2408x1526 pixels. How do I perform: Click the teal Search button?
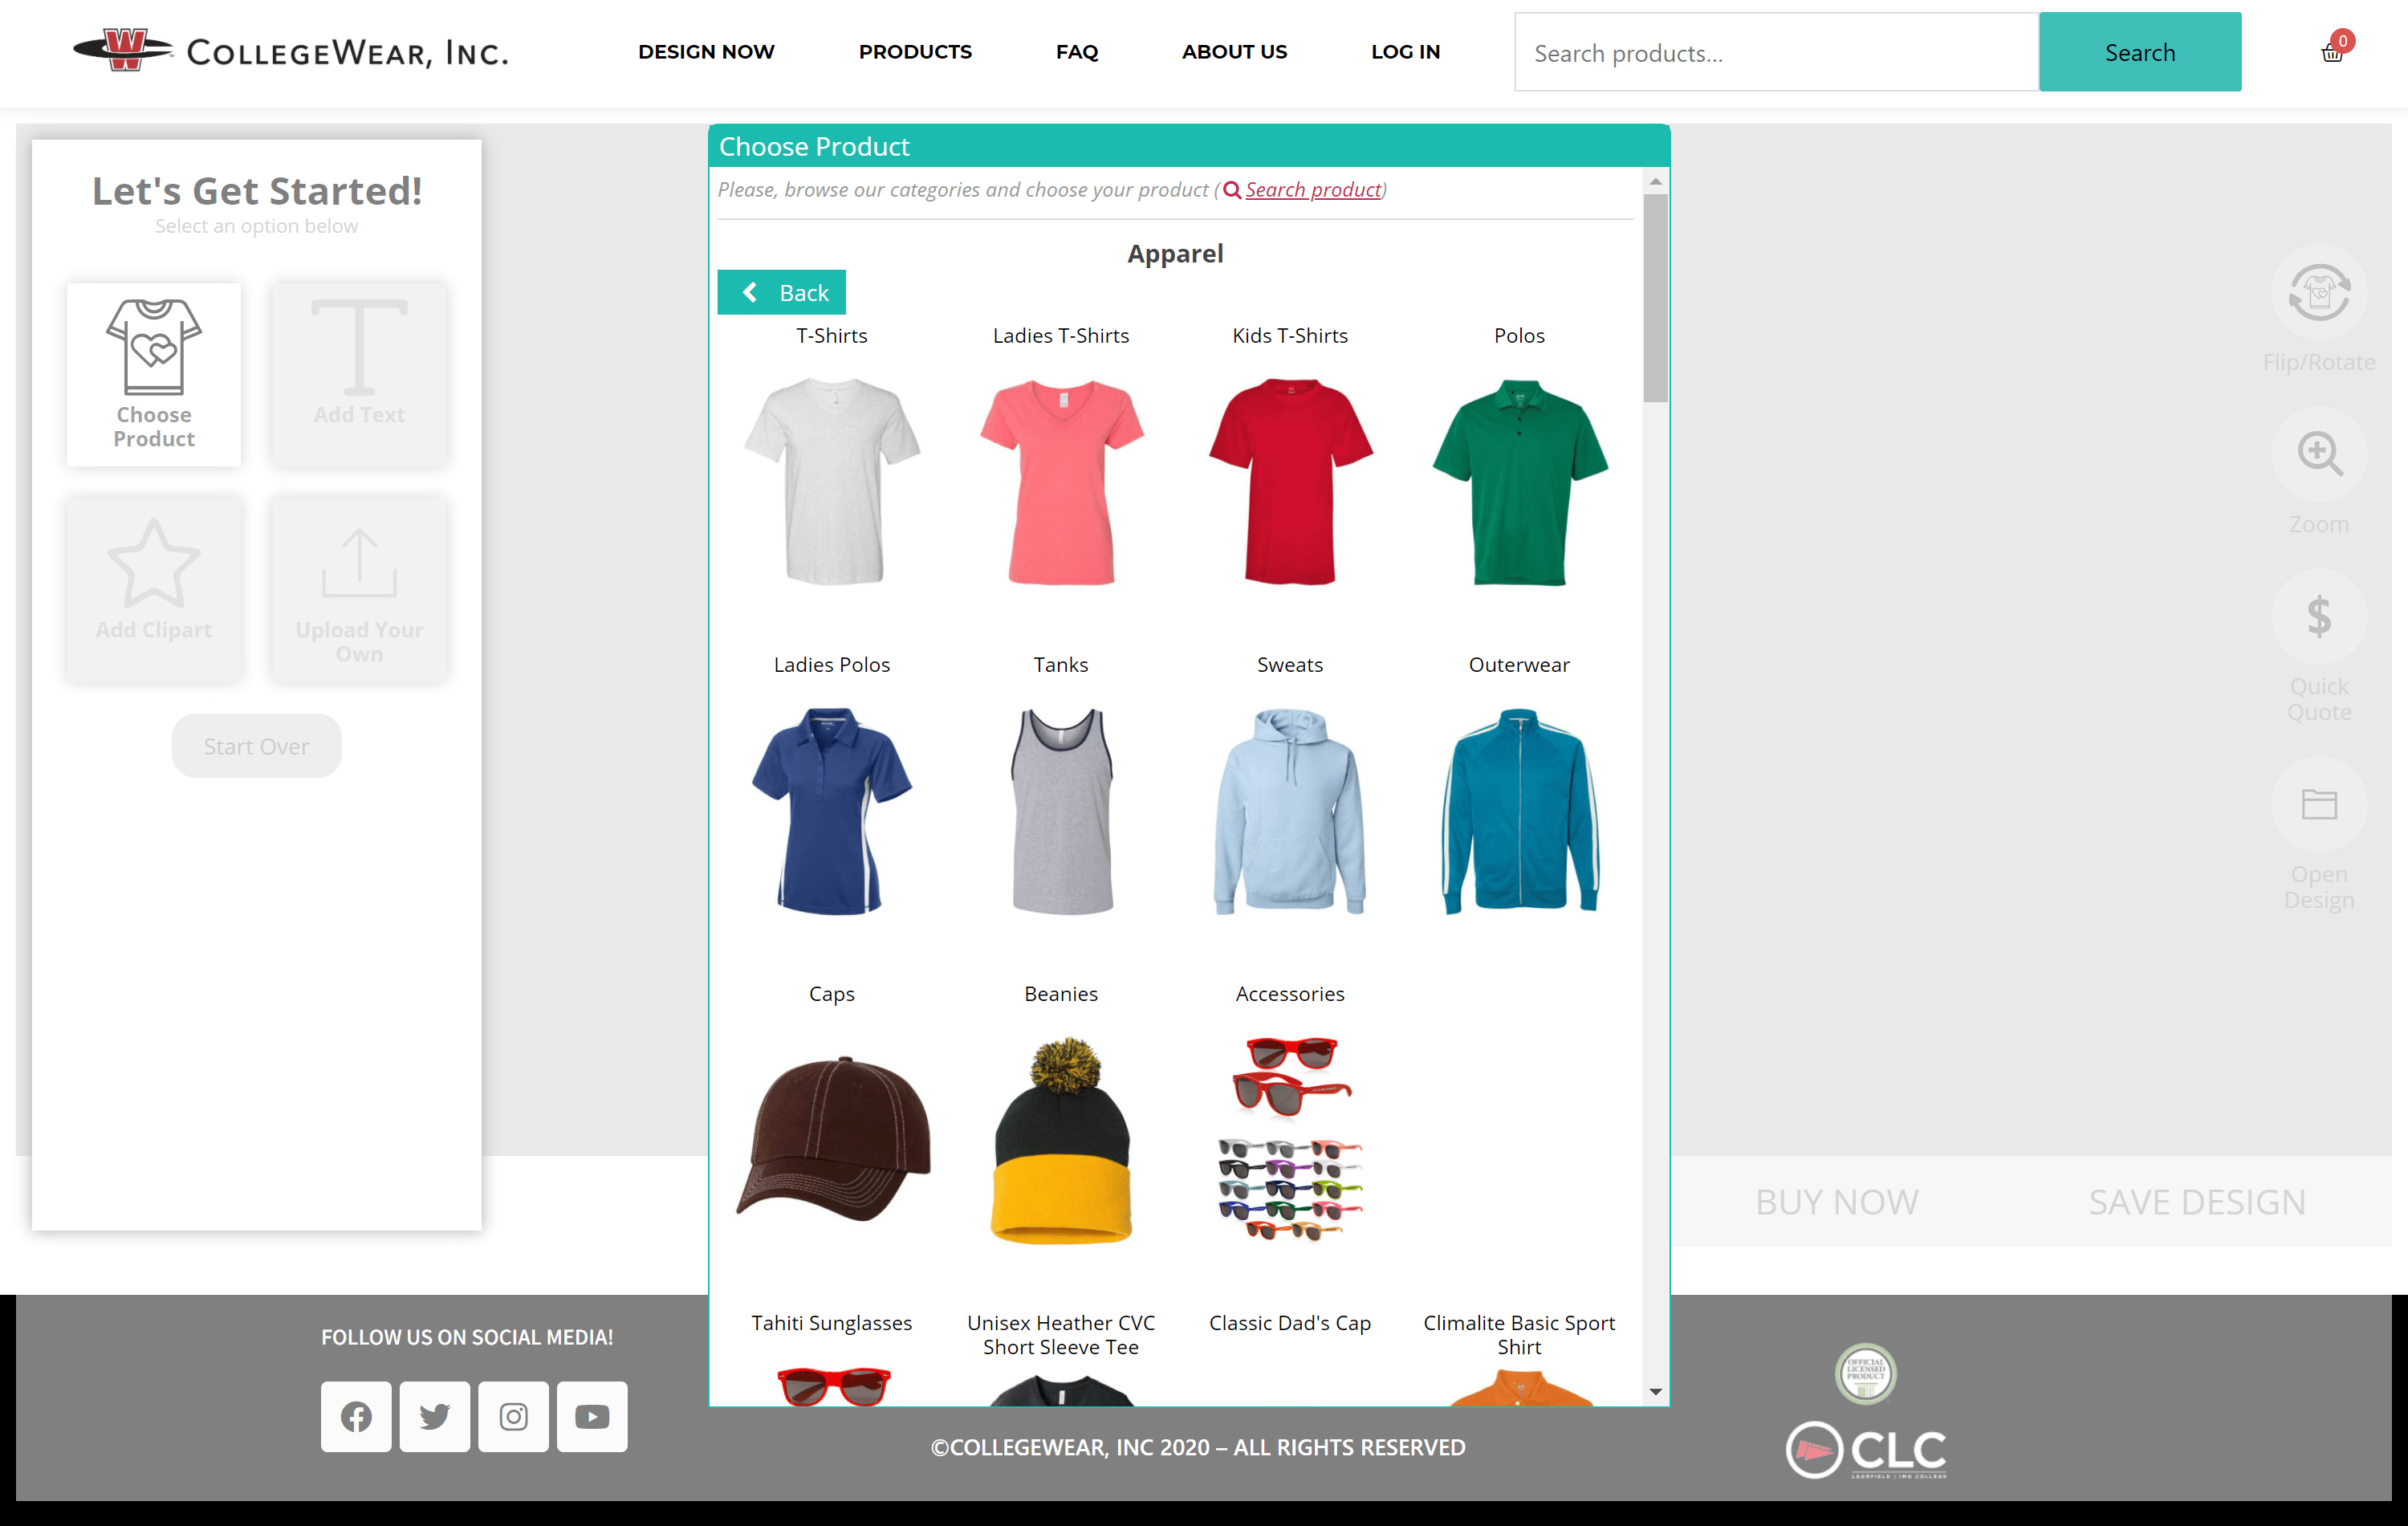pyautogui.click(x=2140, y=52)
